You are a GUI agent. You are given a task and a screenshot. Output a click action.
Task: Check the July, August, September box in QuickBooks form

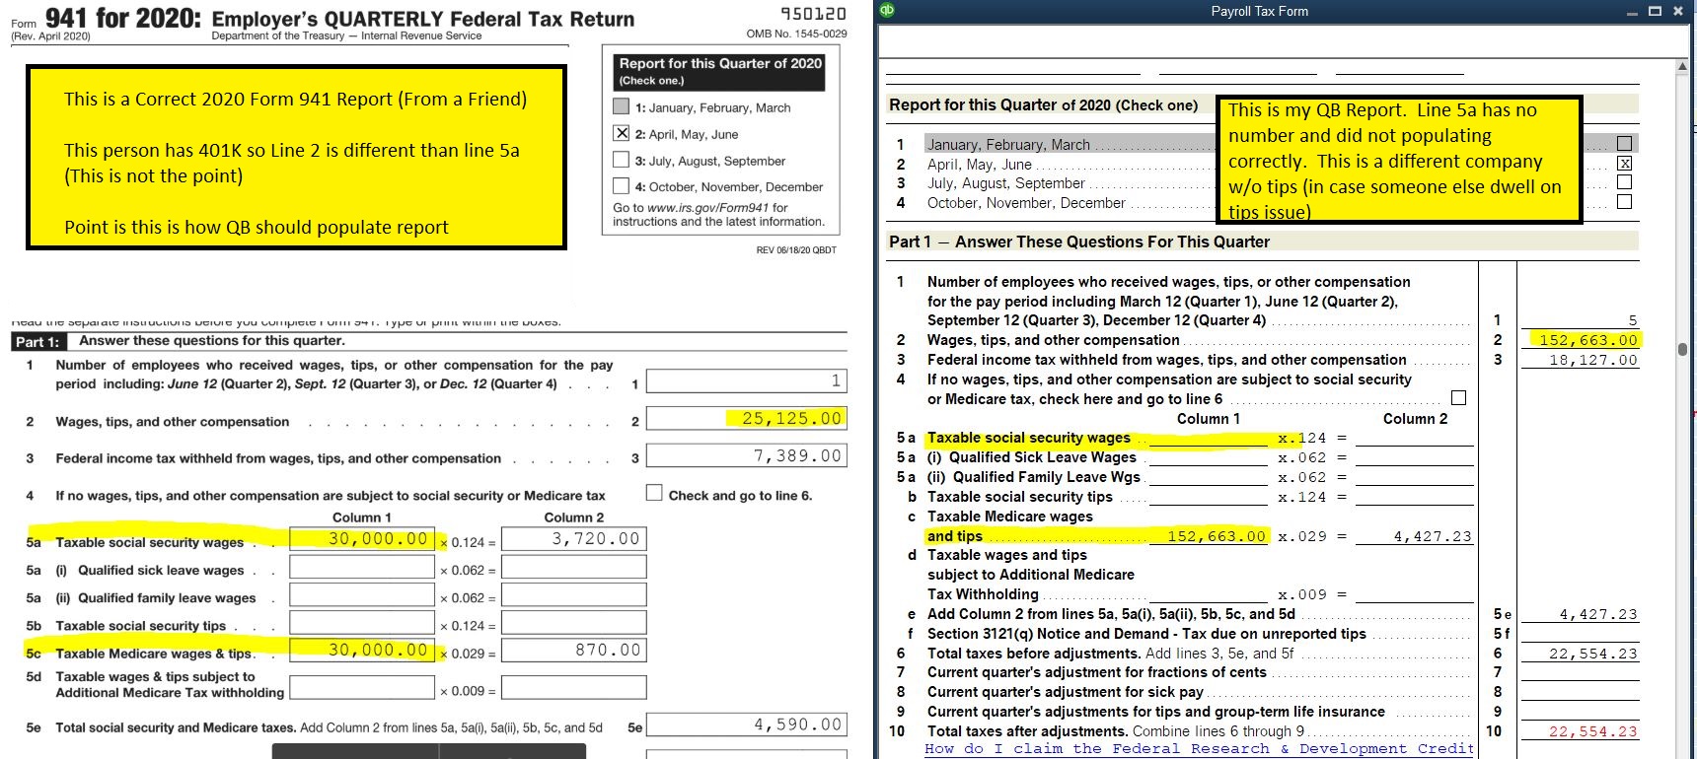(x=1624, y=182)
